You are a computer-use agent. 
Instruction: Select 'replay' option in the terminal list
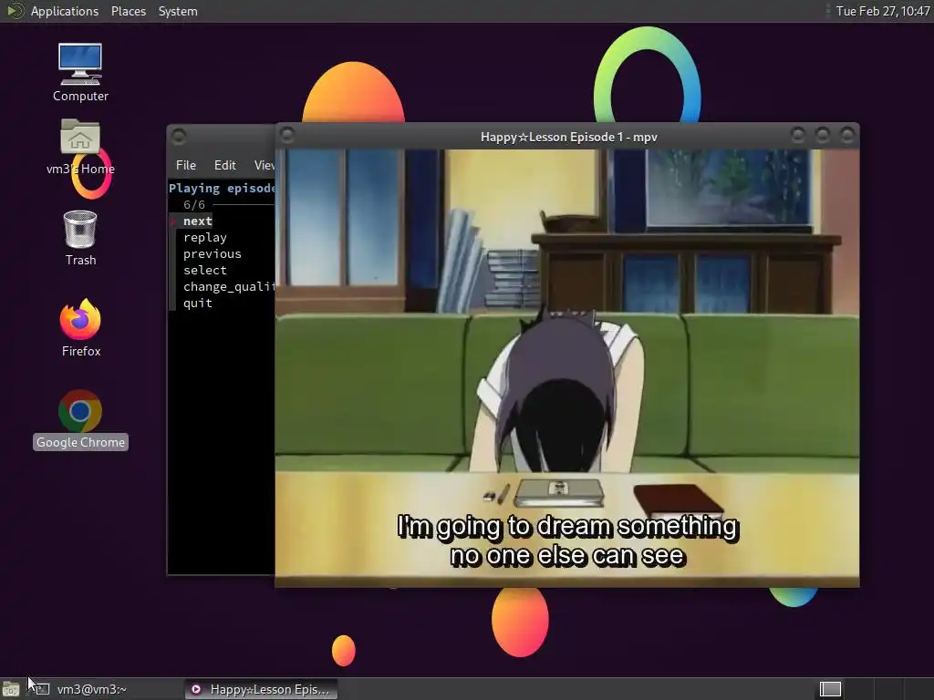205,238
